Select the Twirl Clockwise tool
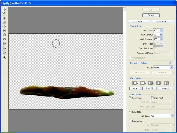Image resolution: width=177 pixels, height=133 pixels. pos(4,18)
